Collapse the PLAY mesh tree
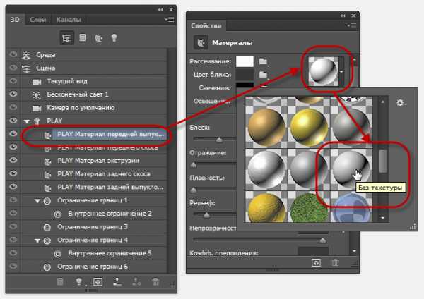This screenshot has height=299, width=424. point(27,121)
